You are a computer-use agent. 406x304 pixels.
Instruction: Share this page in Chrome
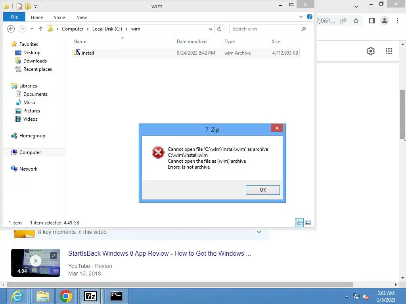click(x=343, y=21)
